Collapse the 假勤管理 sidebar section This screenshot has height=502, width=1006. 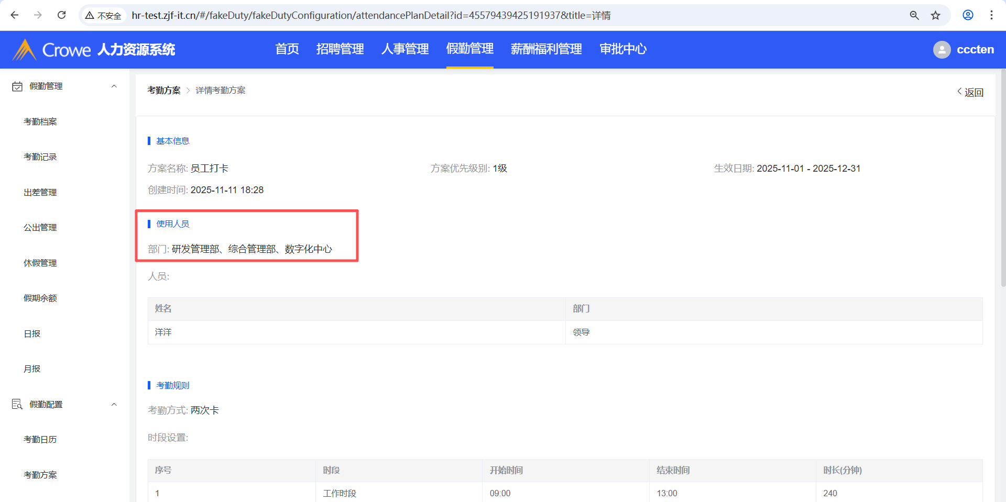[x=114, y=86]
